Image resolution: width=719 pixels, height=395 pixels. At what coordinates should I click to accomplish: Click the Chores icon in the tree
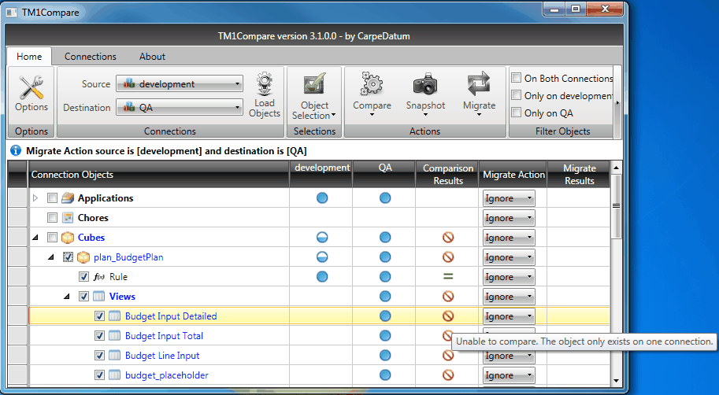click(x=68, y=218)
